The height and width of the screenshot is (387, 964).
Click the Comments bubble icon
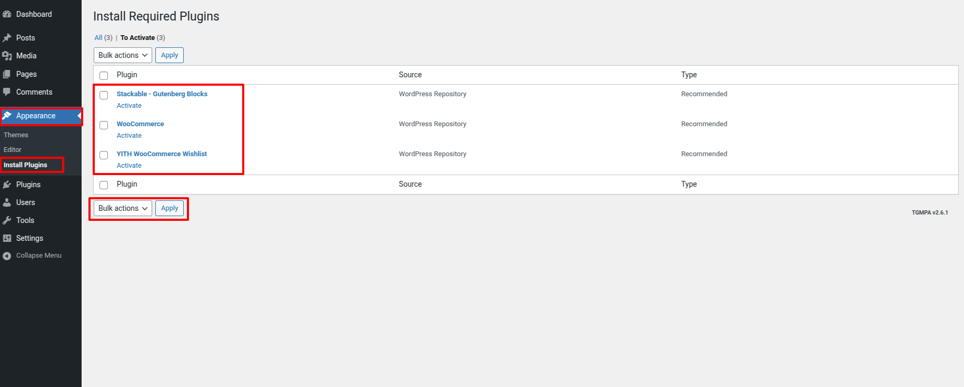coord(7,92)
